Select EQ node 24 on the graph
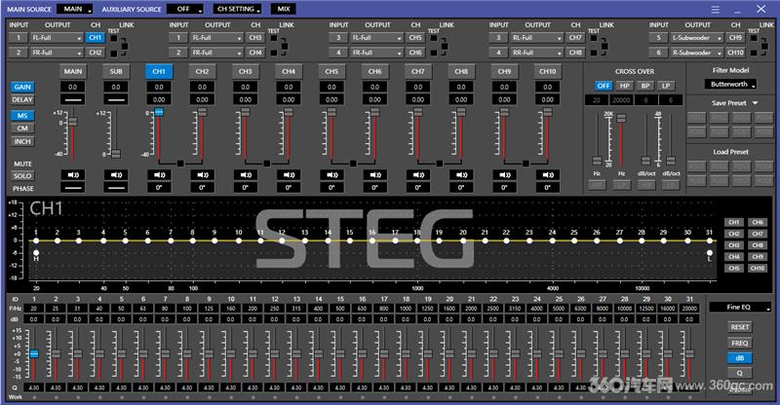The image size is (780, 405). click(552, 241)
